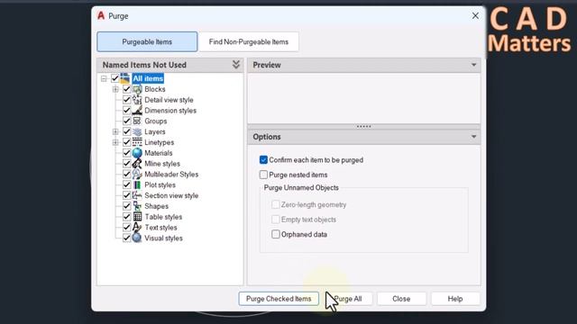Open Help for the Purge dialog
Viewport: 577px width, 324px height.
pyautogui.click(x=455, y=299)
